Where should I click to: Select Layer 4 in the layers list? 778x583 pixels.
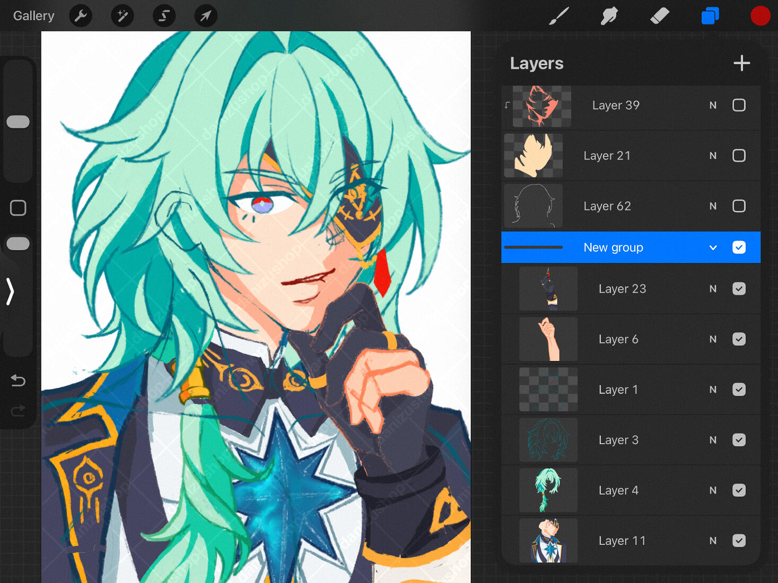coord(618,490)
